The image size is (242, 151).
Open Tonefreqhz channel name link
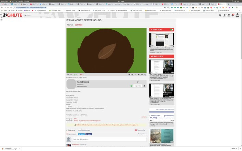(x=83, y=82)
